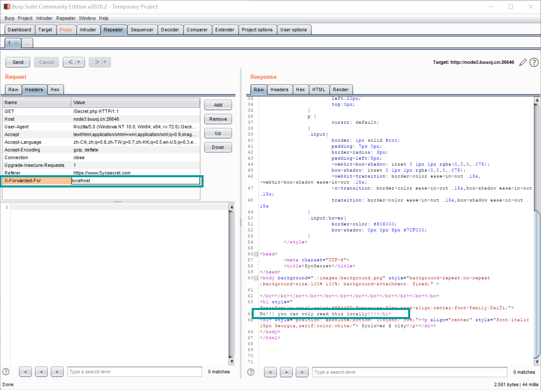The image size is (541, 390).
Task: Open the Intruder menu in menu bar
Action: pyautogui.click(x=44, y=18)
